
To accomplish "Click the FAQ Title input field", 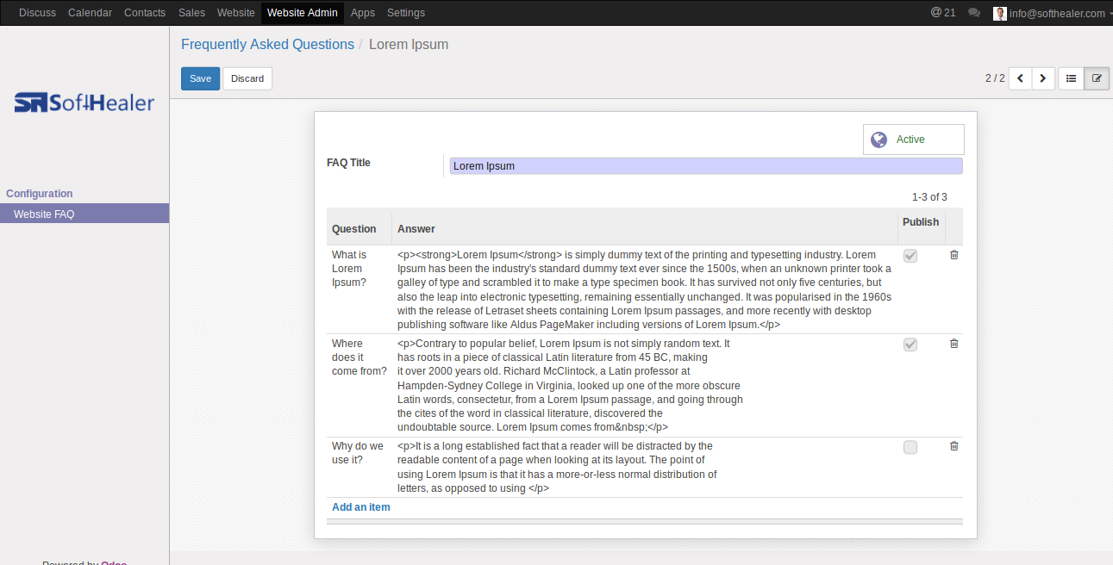I will [x=706, y=166].
